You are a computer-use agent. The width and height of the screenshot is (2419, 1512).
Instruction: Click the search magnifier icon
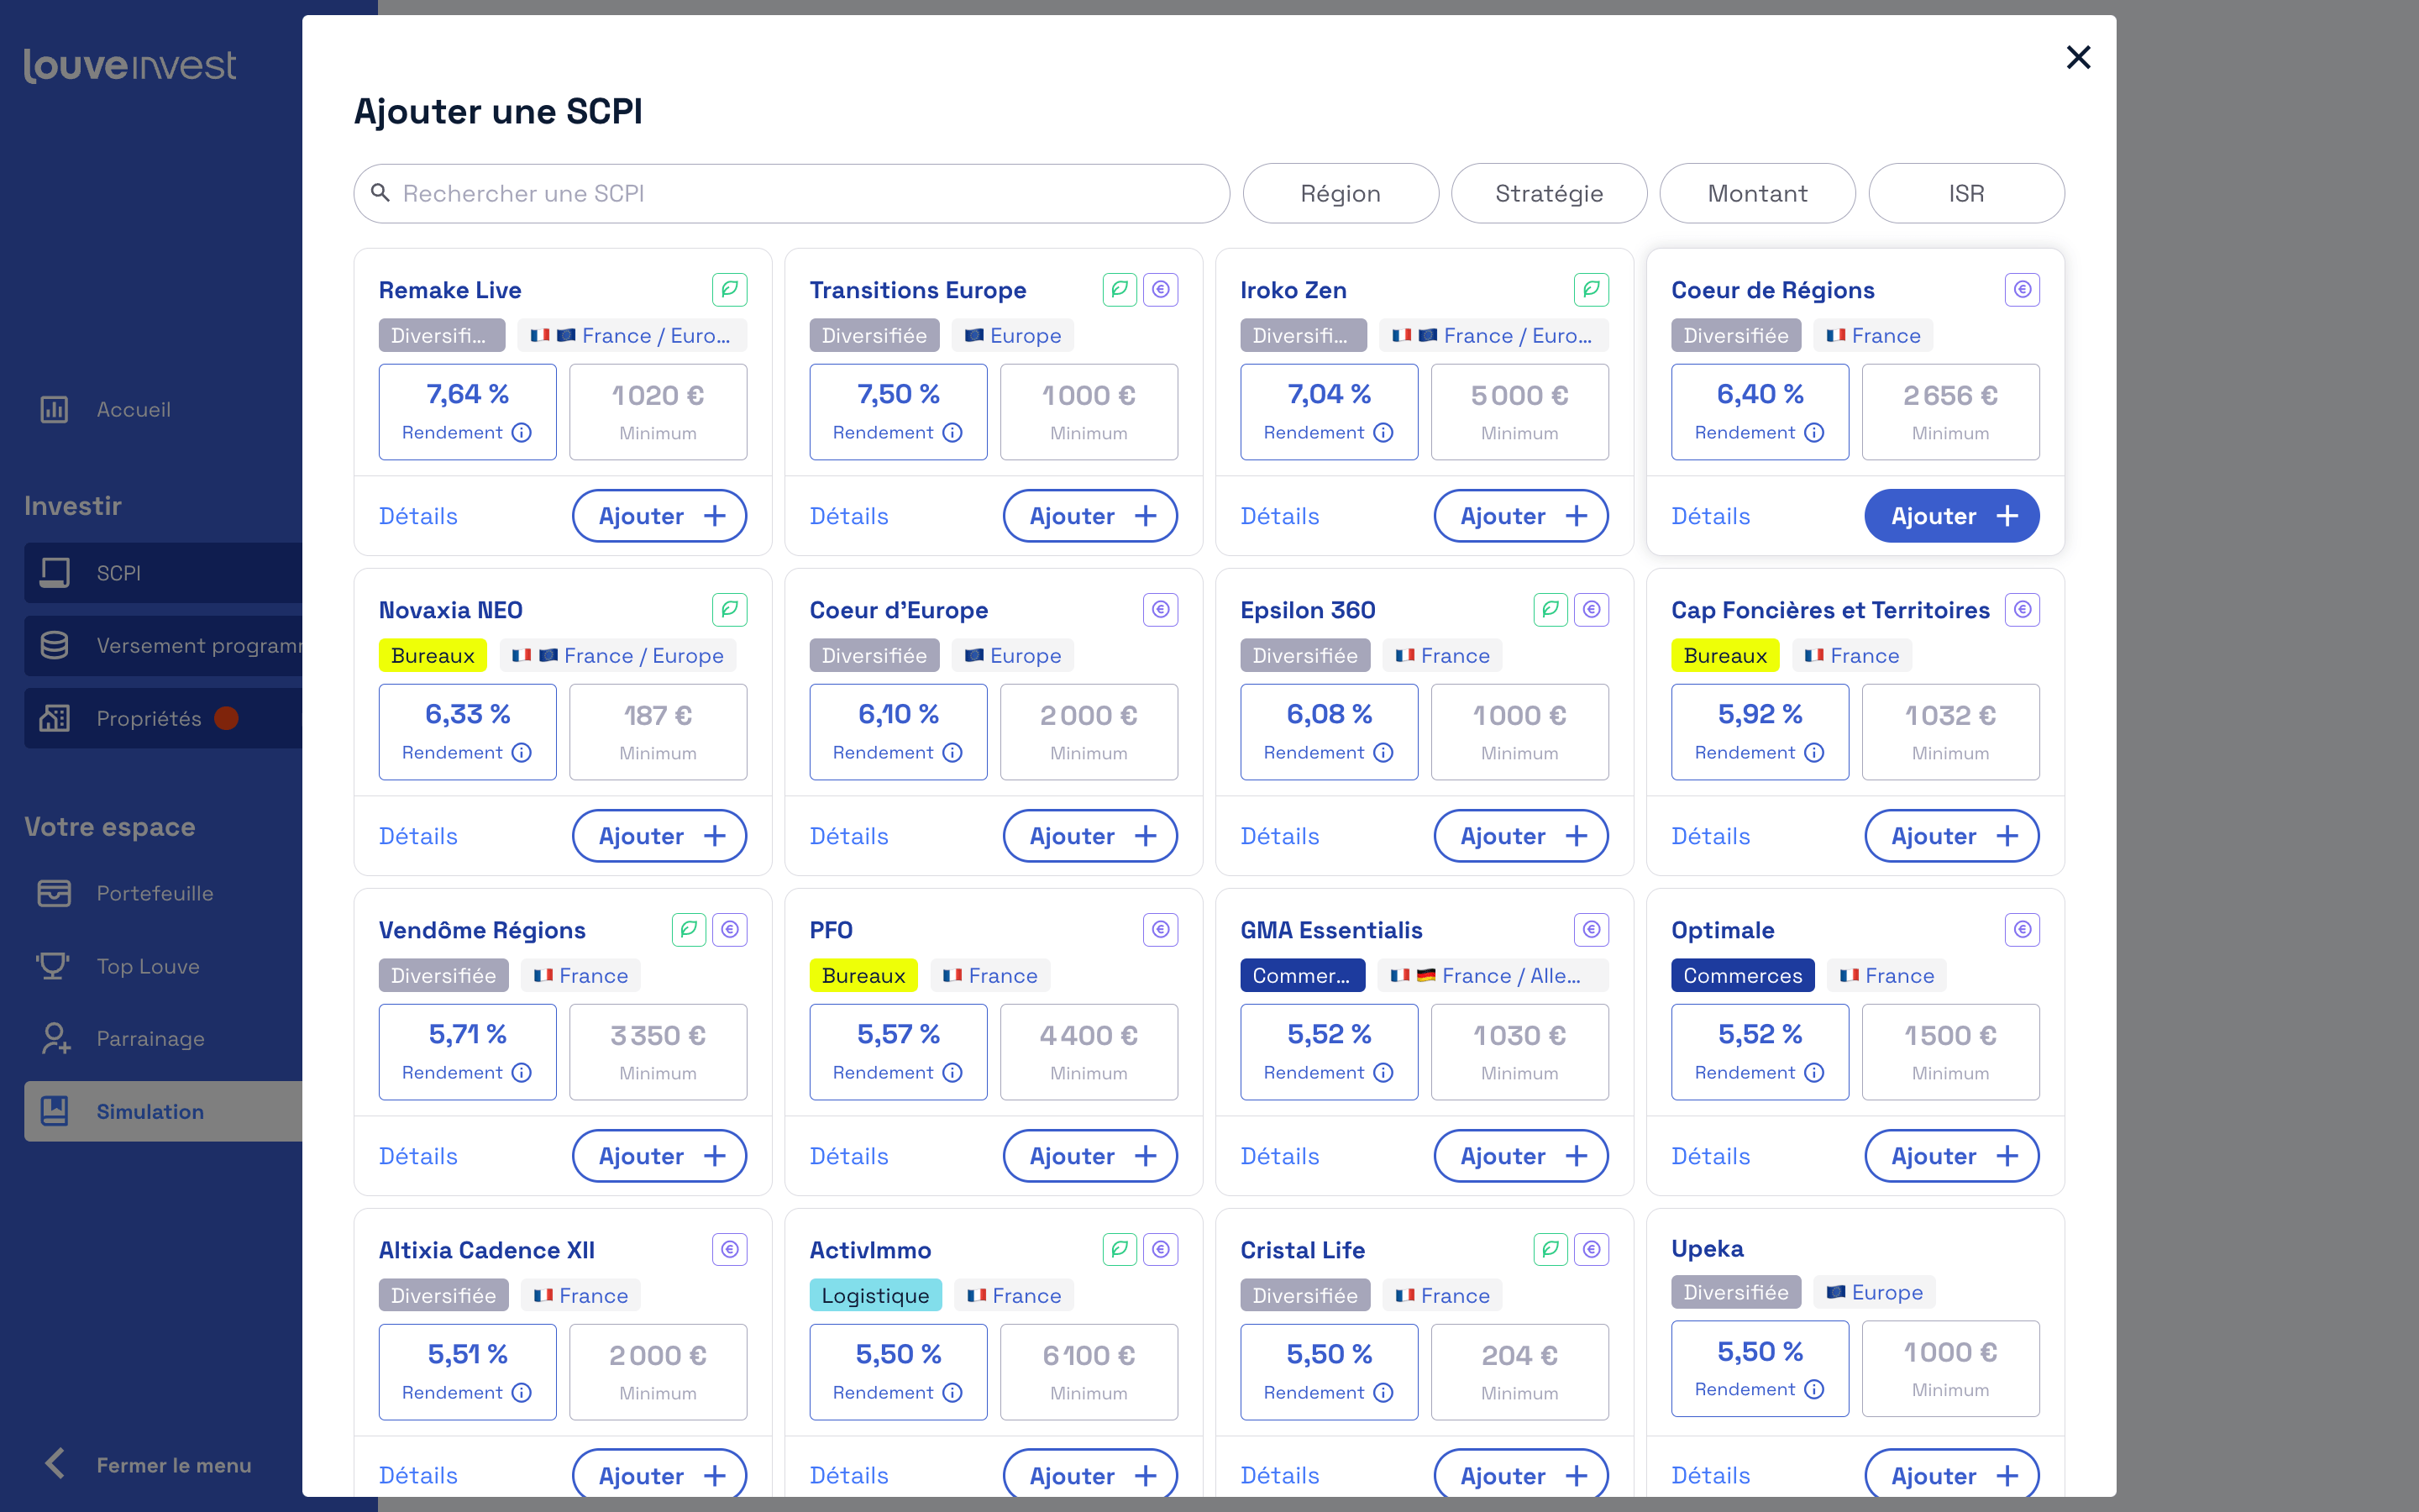(x=380, y=193)
